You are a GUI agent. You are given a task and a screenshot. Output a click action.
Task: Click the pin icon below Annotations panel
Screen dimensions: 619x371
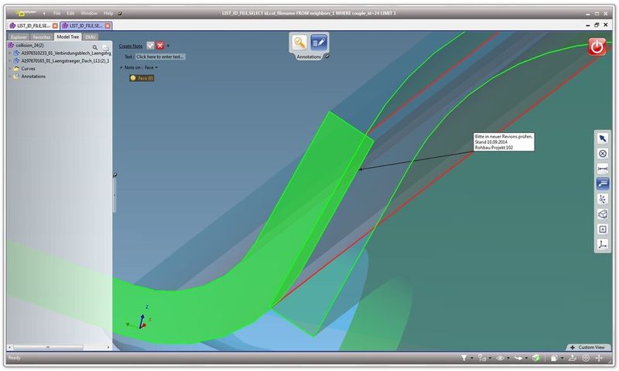tap(327, 56)
